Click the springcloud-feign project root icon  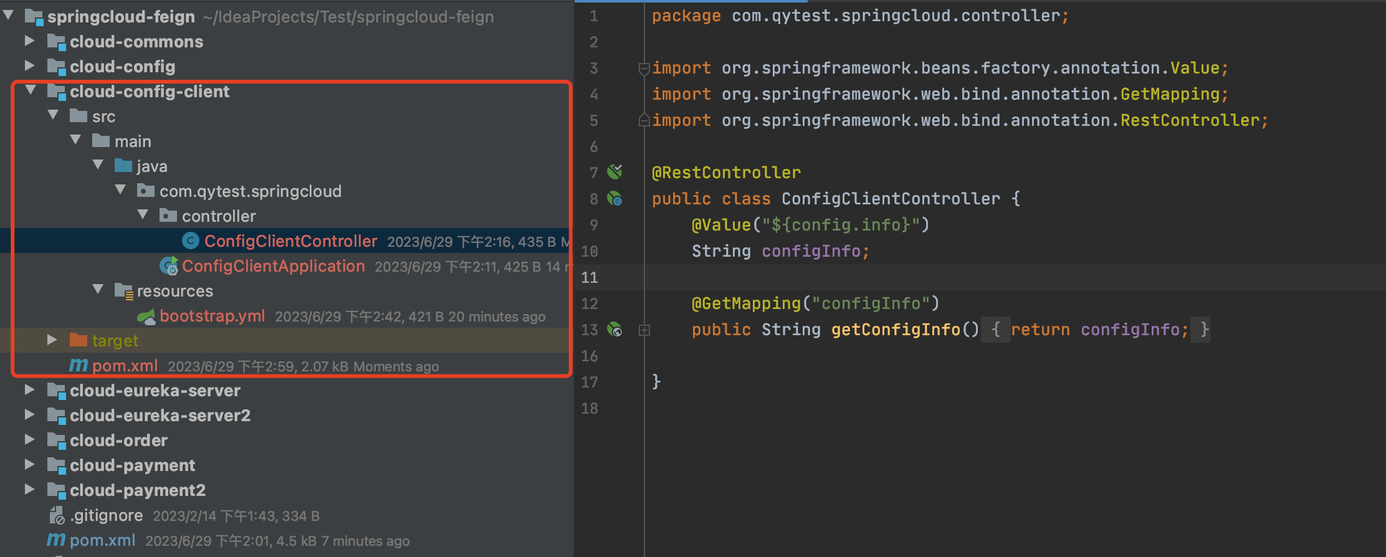point(34,17)
